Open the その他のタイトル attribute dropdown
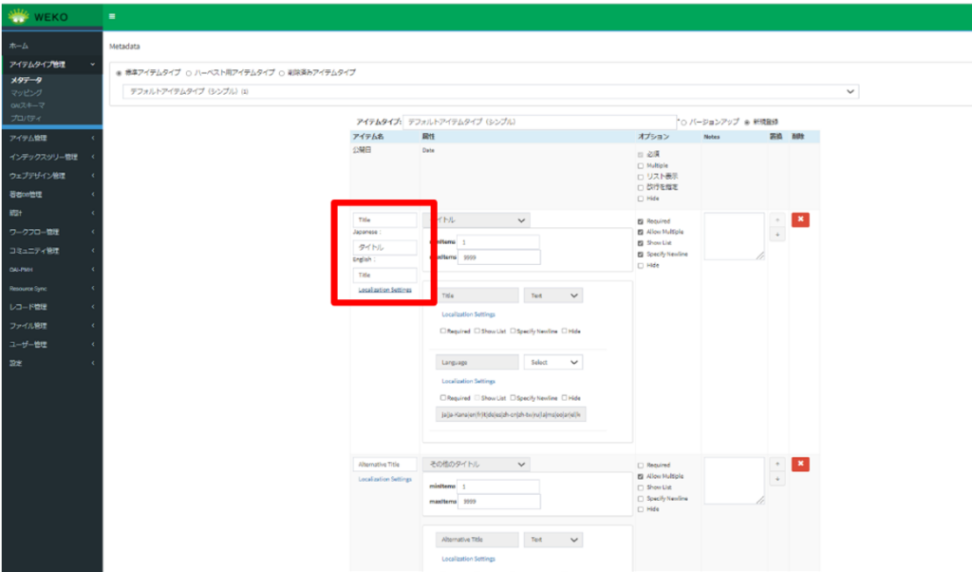 (477, 464)
